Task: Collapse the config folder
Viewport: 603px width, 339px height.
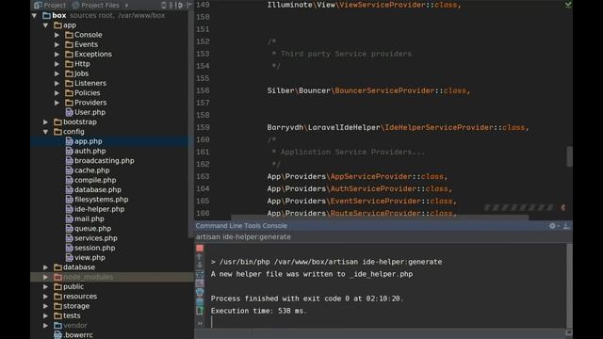Action: click(x=46, y=132)
